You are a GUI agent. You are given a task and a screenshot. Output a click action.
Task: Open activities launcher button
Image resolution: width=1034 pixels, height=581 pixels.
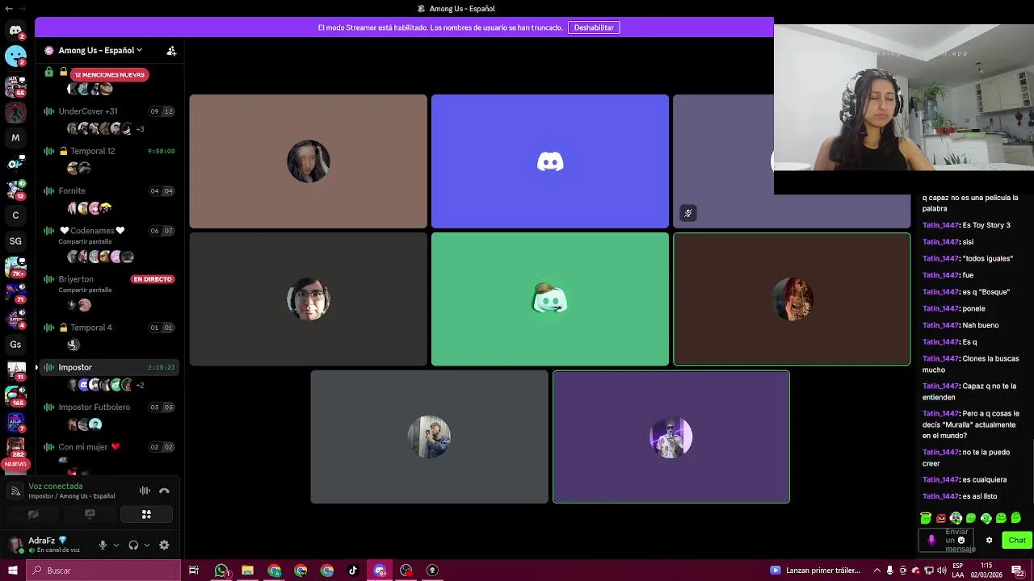coord(146,514)
